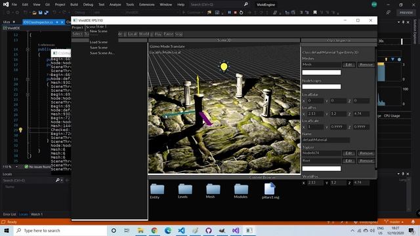Click the teal translate gizmo axis handle
This screenshot has height=236, width=420.
pyautogui.click(x=179, y=114)
